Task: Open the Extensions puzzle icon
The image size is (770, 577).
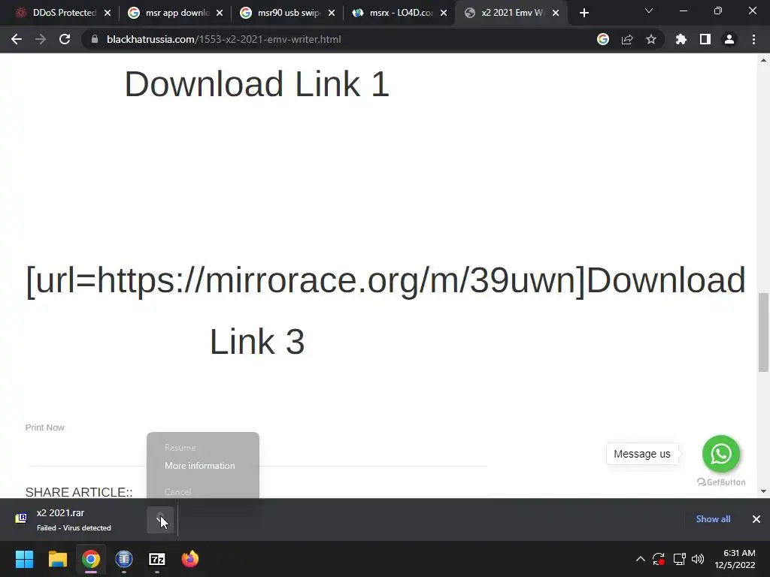Action: (x=681, y=39)
